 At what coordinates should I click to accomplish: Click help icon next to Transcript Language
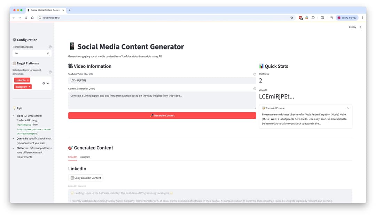tap(50, 47)
